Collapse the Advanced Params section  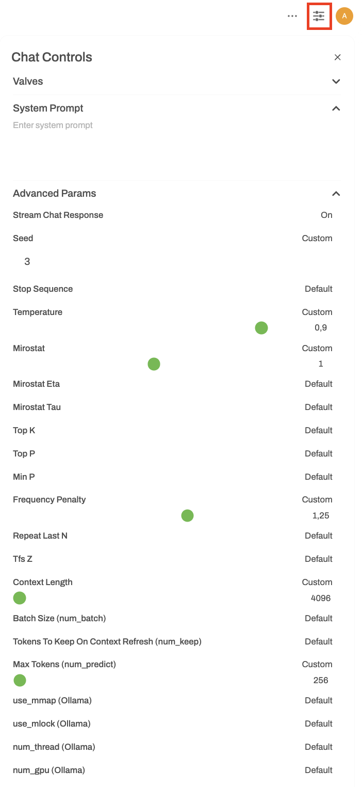[336, 194]
